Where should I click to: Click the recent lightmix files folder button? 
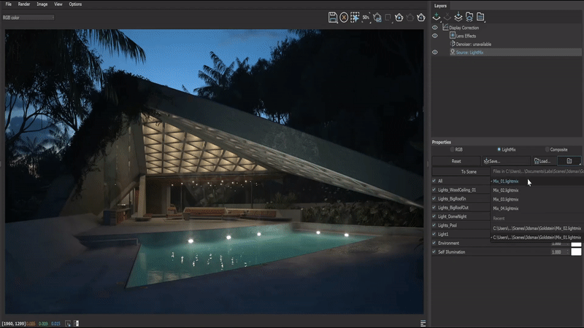coord(569,160)
